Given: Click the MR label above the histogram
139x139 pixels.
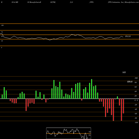Looking at the screenshot, I should click(x=124, y=72).
